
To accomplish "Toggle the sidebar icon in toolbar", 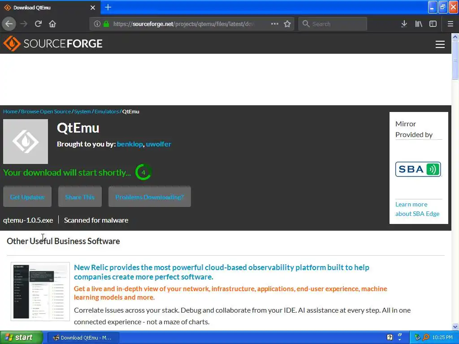I will click(433, 24).
